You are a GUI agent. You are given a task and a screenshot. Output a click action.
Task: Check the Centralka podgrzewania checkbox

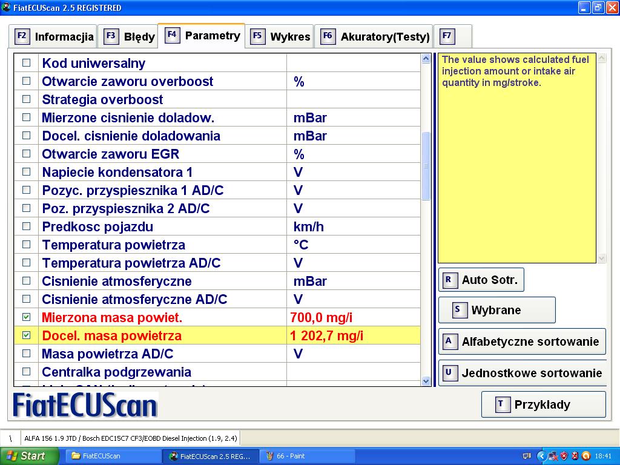click(27, 372)
